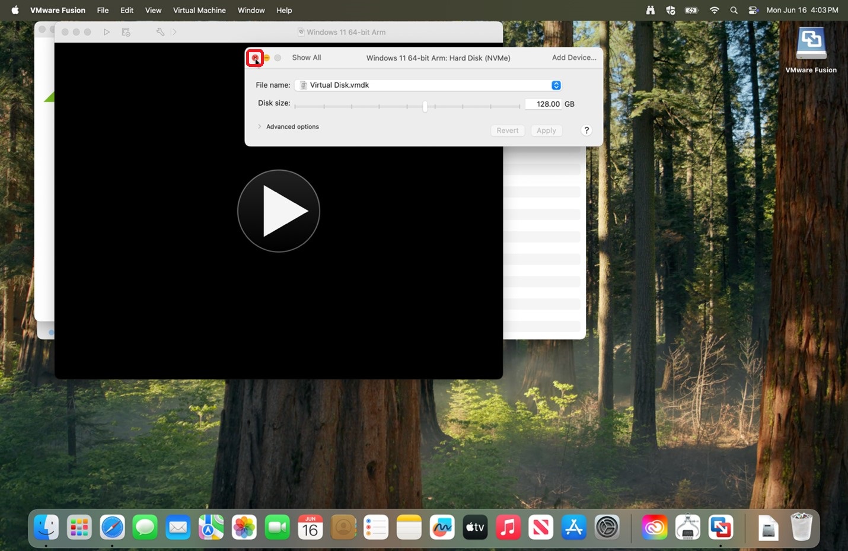Open the File menu
Screen dimensions: 848x551
coord(103,10)
